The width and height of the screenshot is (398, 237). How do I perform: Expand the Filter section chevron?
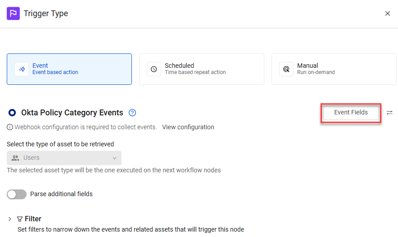pyautogui.click(x=9, y=219)
